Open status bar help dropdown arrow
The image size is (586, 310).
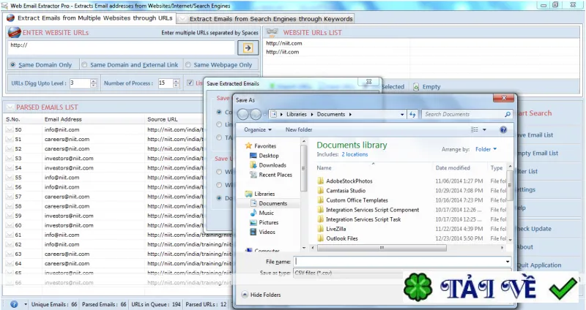tap(26, 304)
